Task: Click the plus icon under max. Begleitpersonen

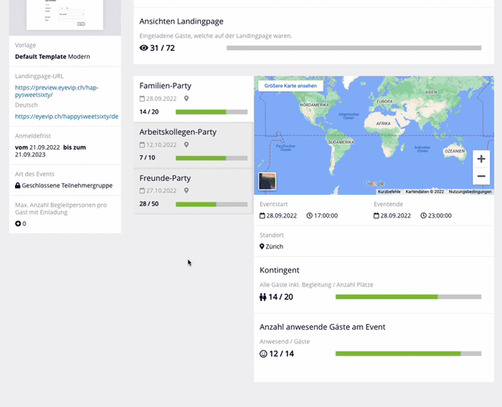Action: point(18,224)
